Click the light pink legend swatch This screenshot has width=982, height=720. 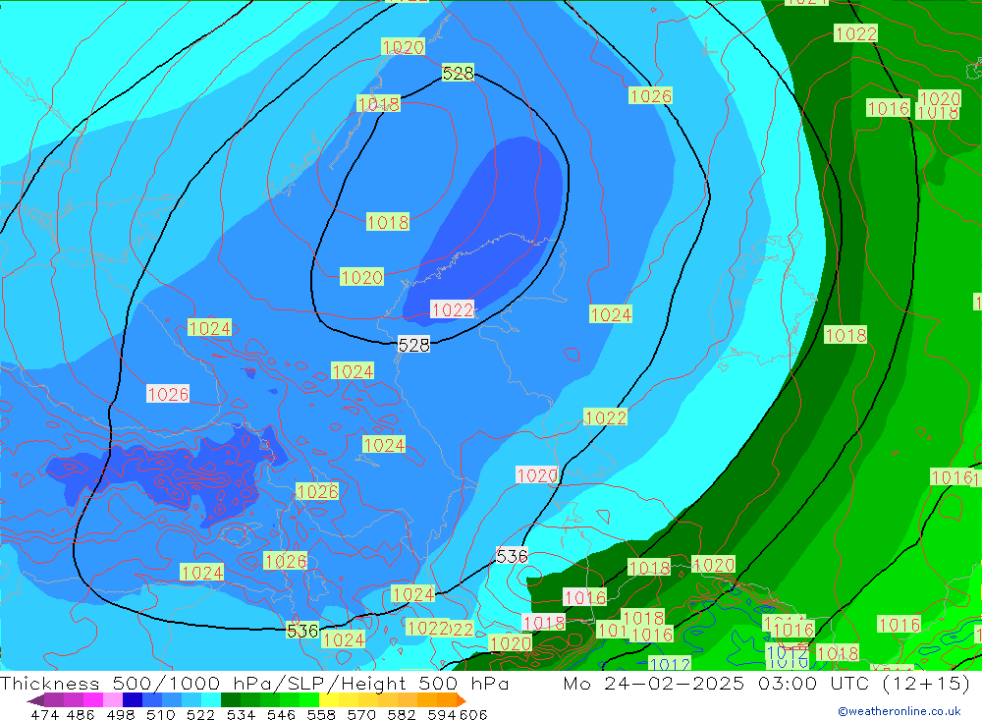tap(113, 700)
